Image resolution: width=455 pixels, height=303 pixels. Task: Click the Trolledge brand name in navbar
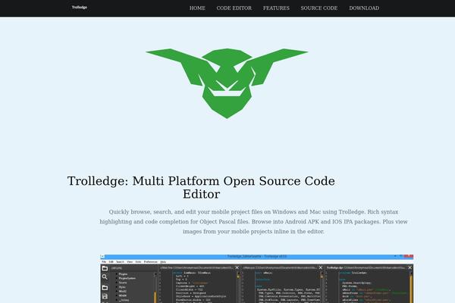click(79, 8)
